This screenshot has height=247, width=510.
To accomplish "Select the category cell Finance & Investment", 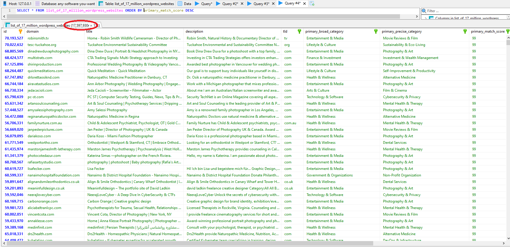I will pyautogui.click(x=324, y=58).
